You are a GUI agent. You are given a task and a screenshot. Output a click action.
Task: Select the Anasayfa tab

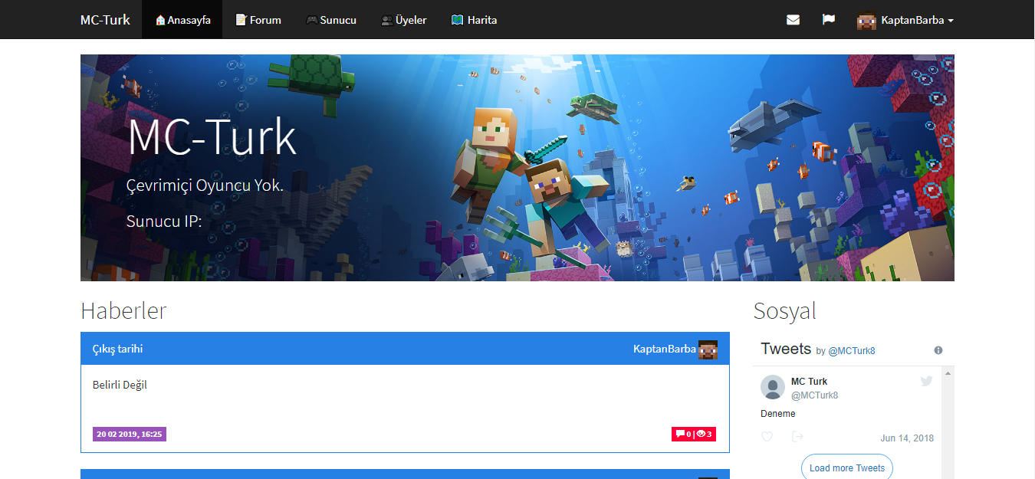(x=182, y=20)
